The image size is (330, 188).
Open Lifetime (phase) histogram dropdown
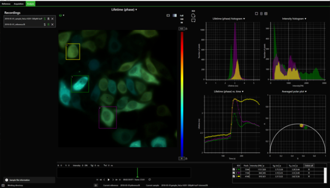[229, 19]
